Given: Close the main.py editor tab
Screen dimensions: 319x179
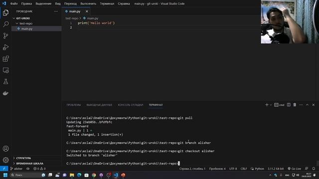Looking at the screenshot, I should click(87, 11).
